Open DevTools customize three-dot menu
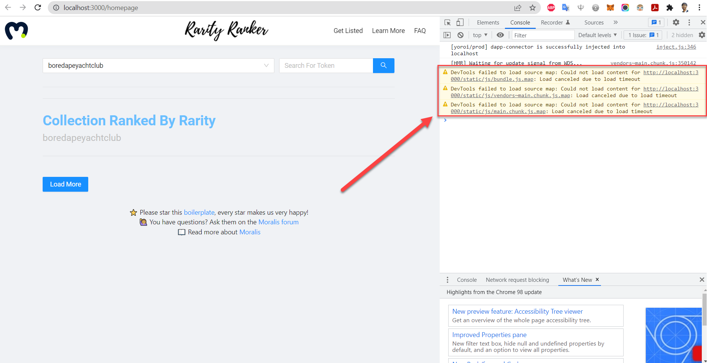Viewport: 707px width, 363px height. tap(689, 22)
